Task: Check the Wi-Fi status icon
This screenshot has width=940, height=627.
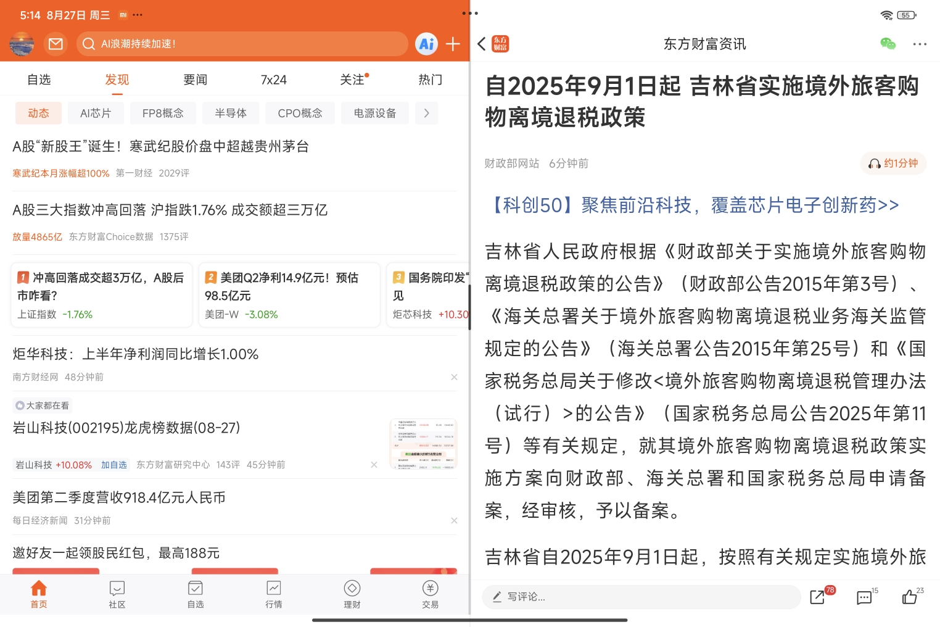Action: tap(887, 15)
